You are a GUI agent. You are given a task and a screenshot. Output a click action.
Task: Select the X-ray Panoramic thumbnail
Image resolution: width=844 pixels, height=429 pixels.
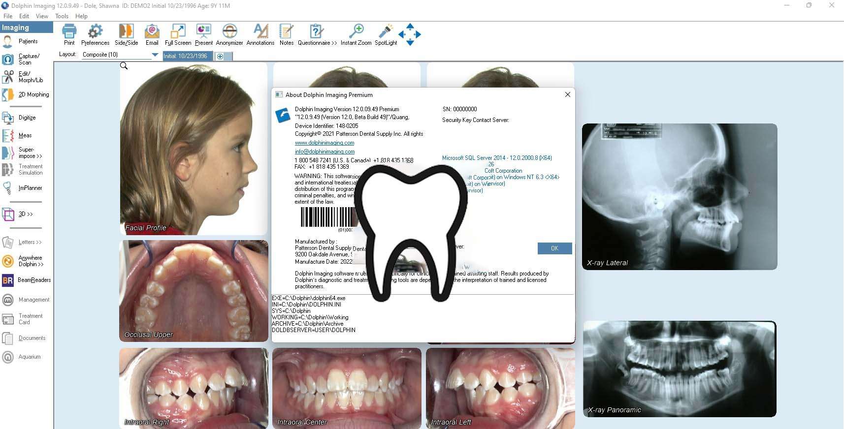coord(680,369)
